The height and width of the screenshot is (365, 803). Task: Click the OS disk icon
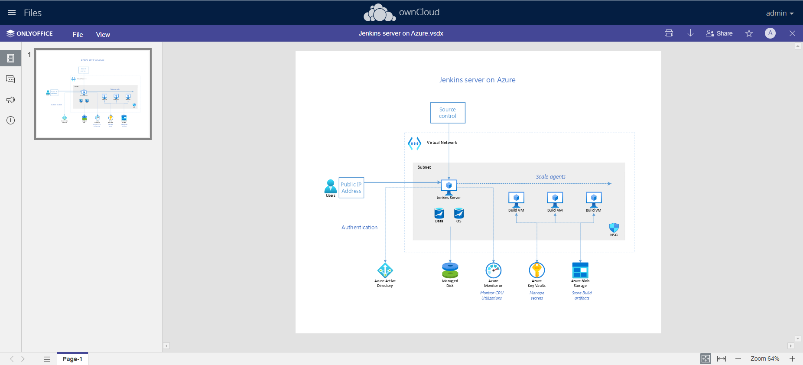tap(459, 213)
